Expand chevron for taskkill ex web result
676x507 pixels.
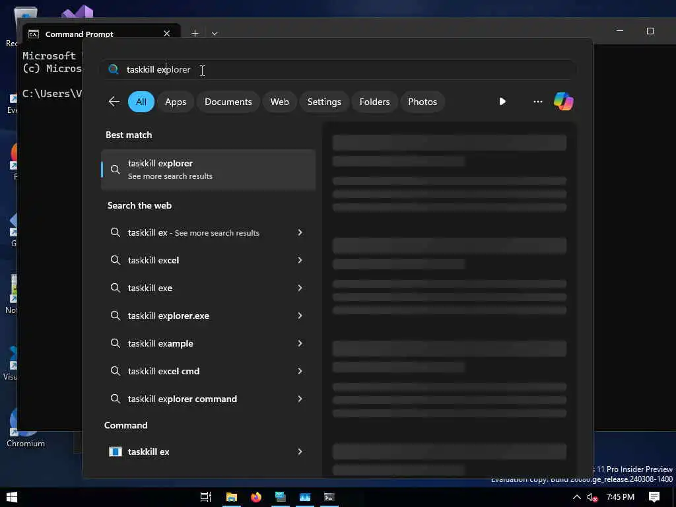pos(300,232)
